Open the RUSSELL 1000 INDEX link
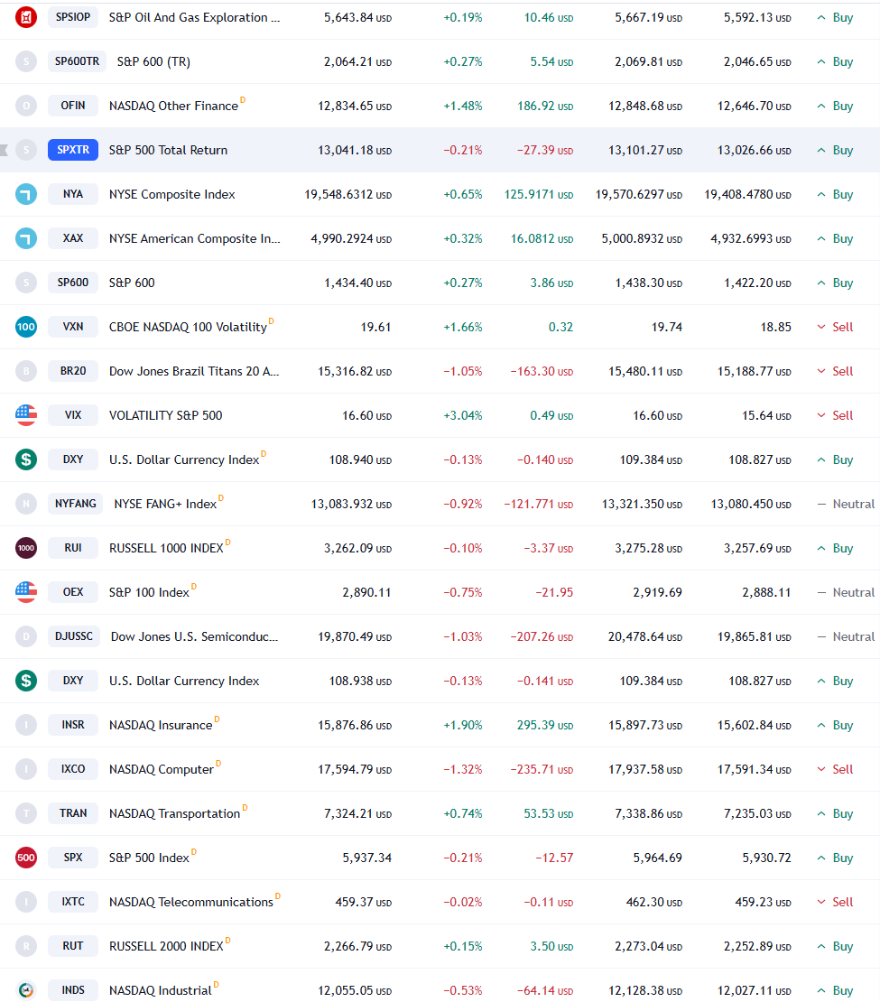 tap(166, 548)
